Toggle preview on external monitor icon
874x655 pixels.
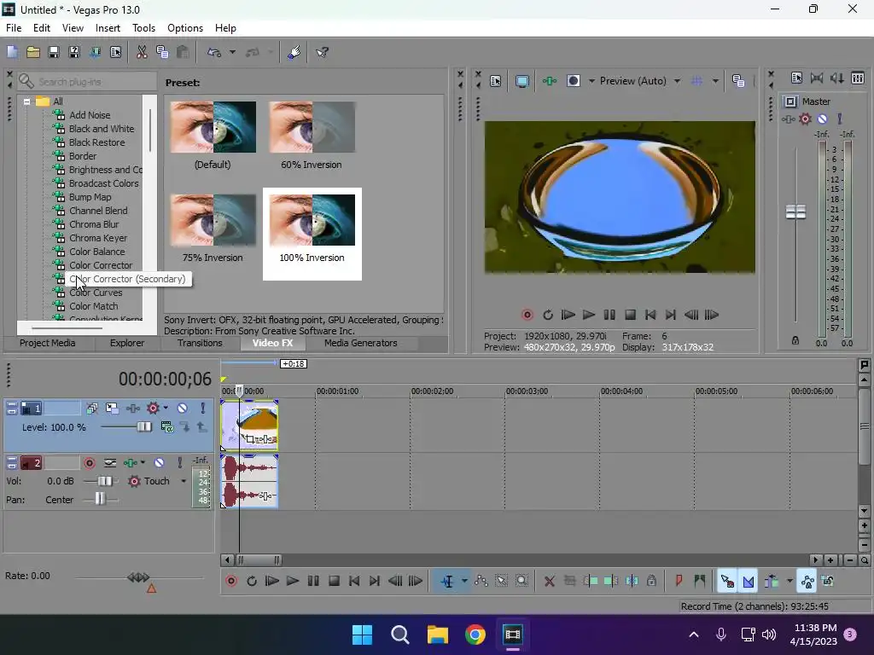(522, 81)
